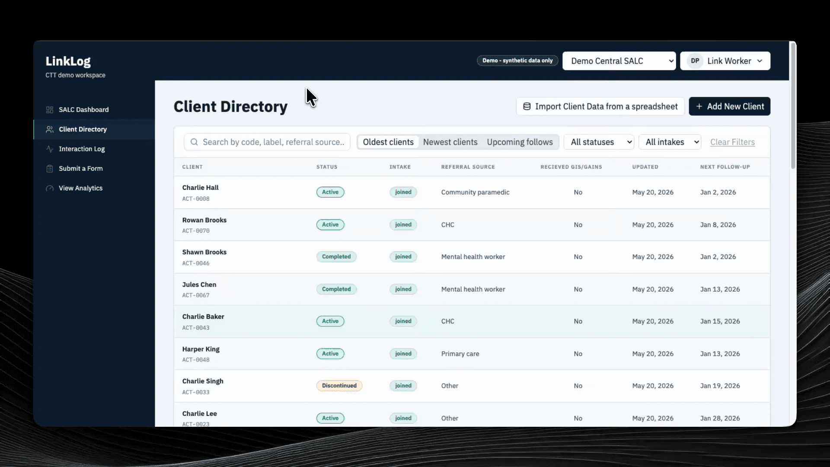Viewport: 830px width, 467px height.
Task: Click the Add New Client button
Action: coord(730,106)
